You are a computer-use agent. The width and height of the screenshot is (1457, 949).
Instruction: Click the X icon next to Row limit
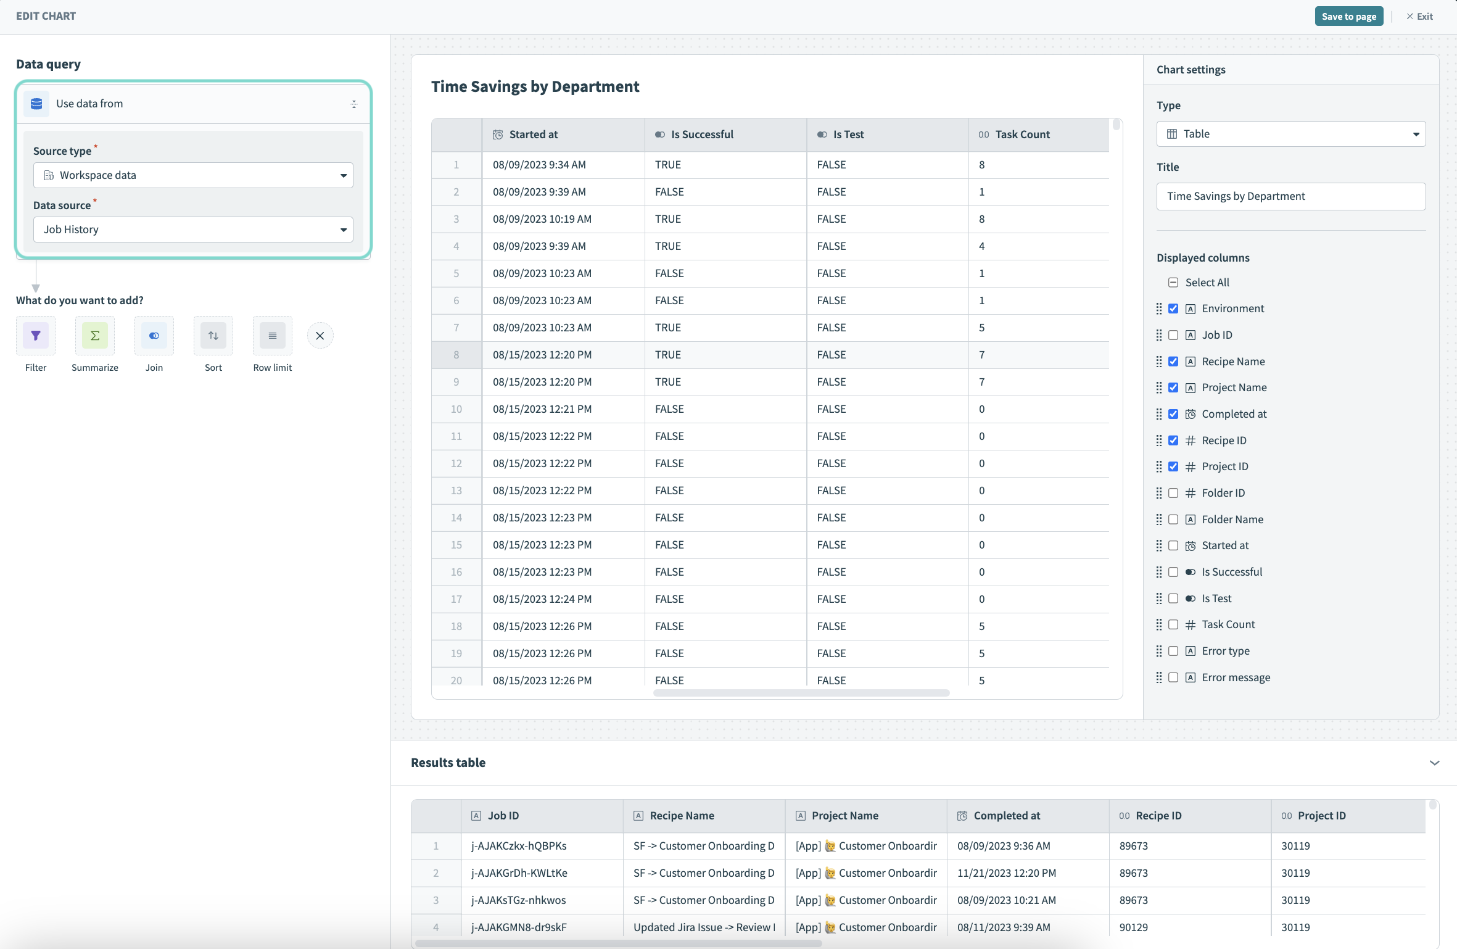tap(320, 335)
